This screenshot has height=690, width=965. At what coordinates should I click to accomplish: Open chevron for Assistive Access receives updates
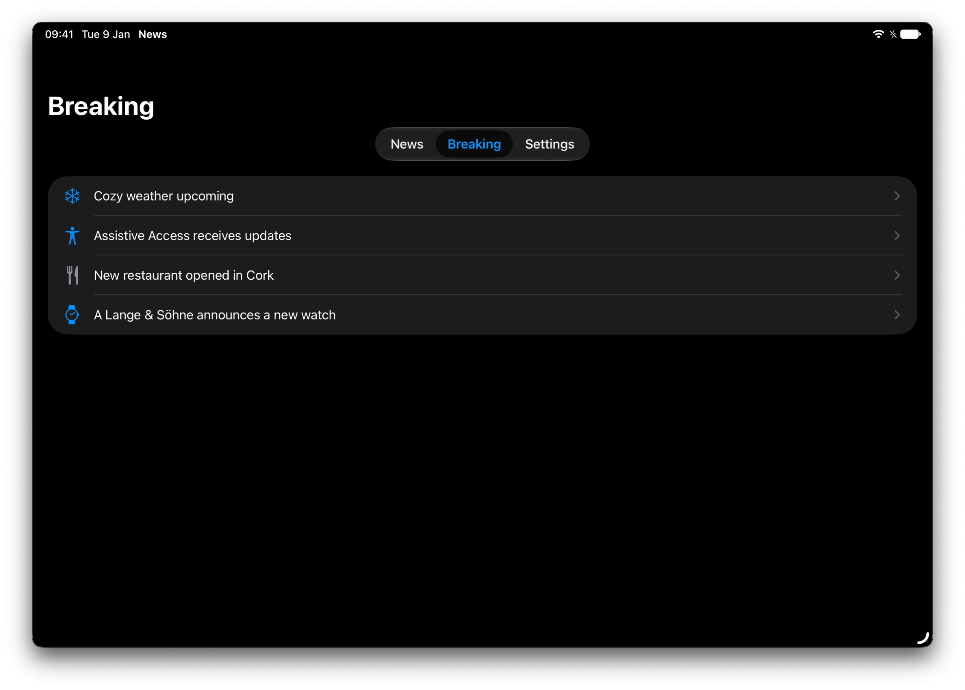(x=897, y=235)
